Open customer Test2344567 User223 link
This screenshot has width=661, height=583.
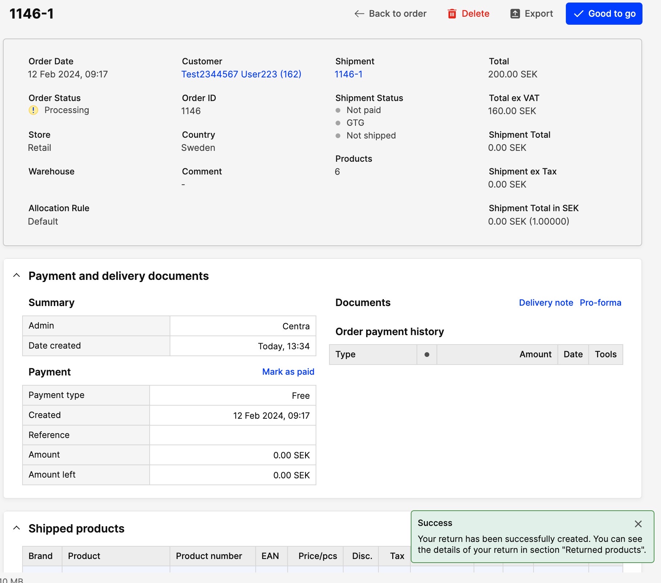pos(241,74)
